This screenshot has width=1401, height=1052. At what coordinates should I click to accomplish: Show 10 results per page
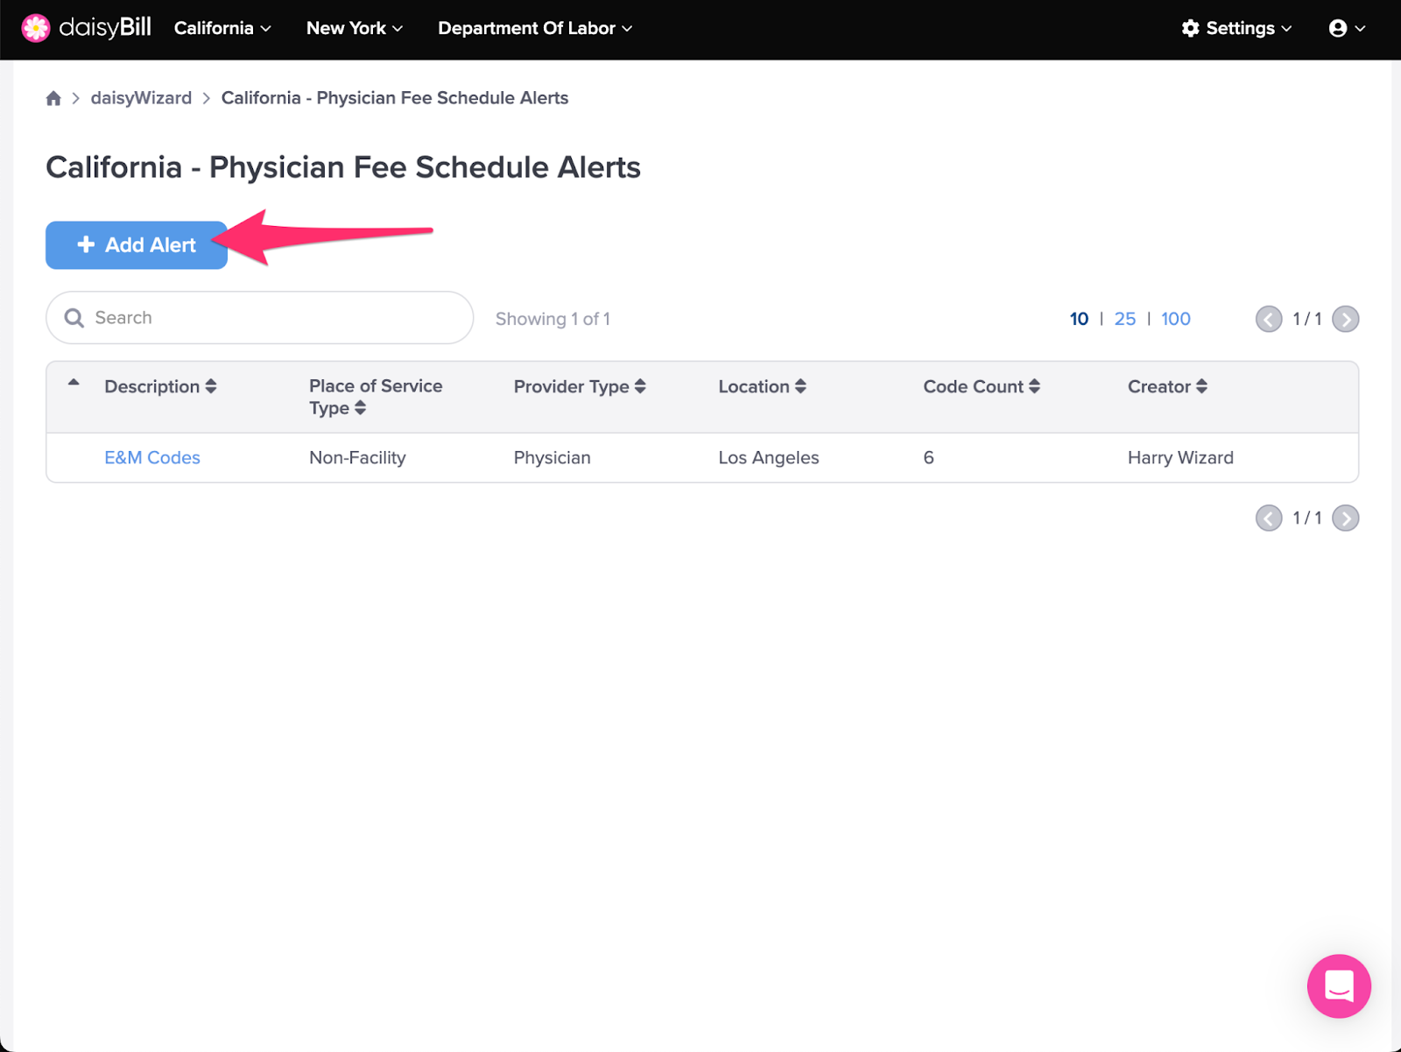coord(1079,319)
